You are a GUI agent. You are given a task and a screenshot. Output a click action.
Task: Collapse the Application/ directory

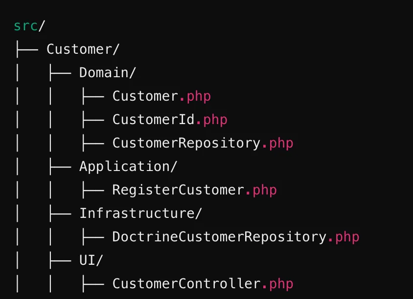[x=128, y=166]
